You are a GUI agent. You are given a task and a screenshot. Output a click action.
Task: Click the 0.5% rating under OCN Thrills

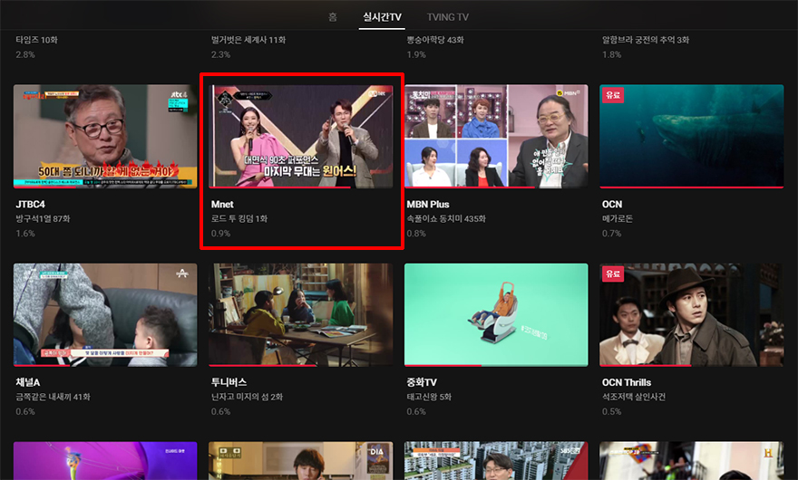coord(612,411)
